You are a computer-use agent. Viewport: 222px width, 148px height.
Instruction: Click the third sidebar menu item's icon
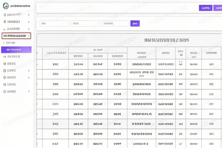pos(4,28)
